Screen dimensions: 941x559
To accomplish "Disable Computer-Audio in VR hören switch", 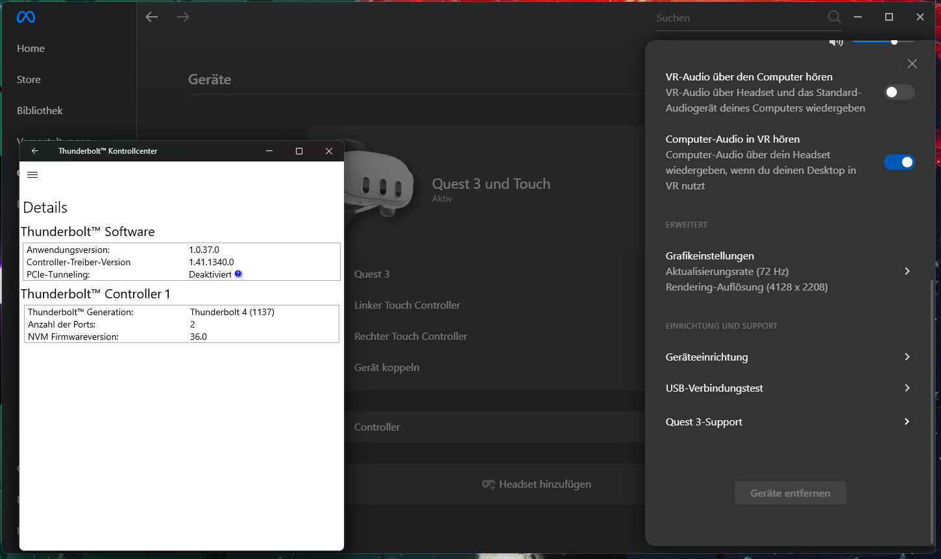I will coord(899,162).
